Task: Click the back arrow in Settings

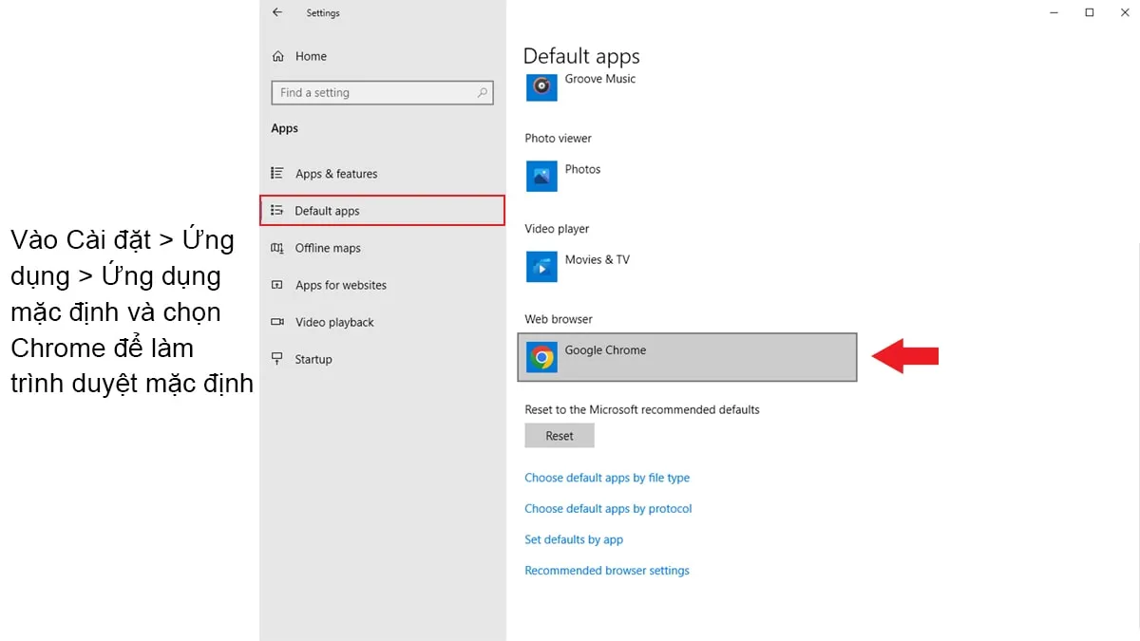Action: 276,12
